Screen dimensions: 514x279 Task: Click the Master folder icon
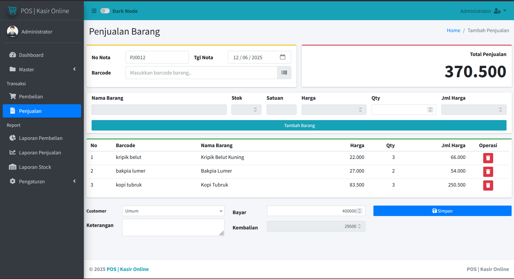pyautogui.click(x=13, y=69)
